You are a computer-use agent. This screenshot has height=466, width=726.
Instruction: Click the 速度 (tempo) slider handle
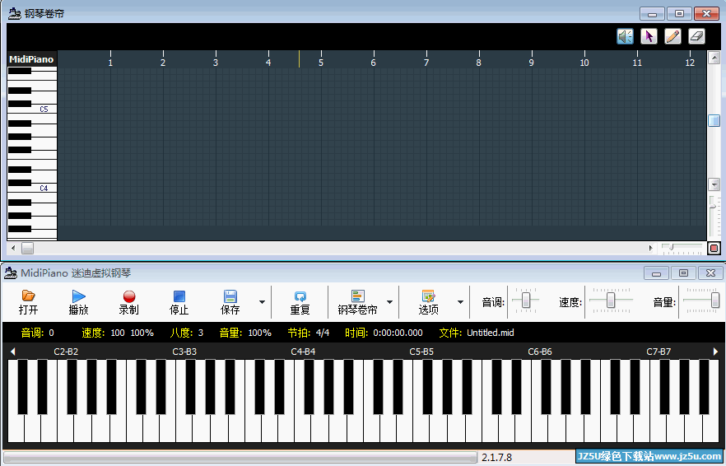(x=611, y=301)
